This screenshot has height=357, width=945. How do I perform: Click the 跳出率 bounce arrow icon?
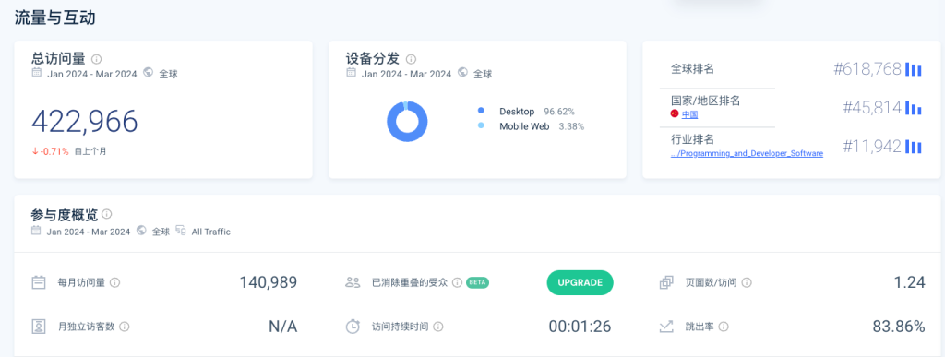[x=666, y=327]
